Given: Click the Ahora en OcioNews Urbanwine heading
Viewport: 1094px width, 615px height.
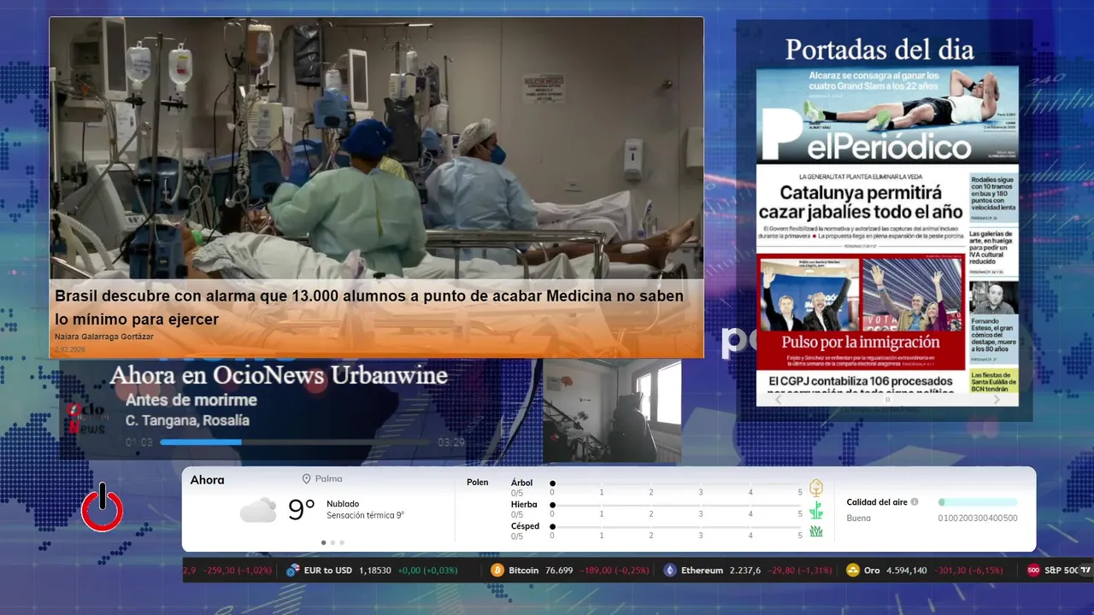Looking at the screenshot, I should tap(279, 375).
